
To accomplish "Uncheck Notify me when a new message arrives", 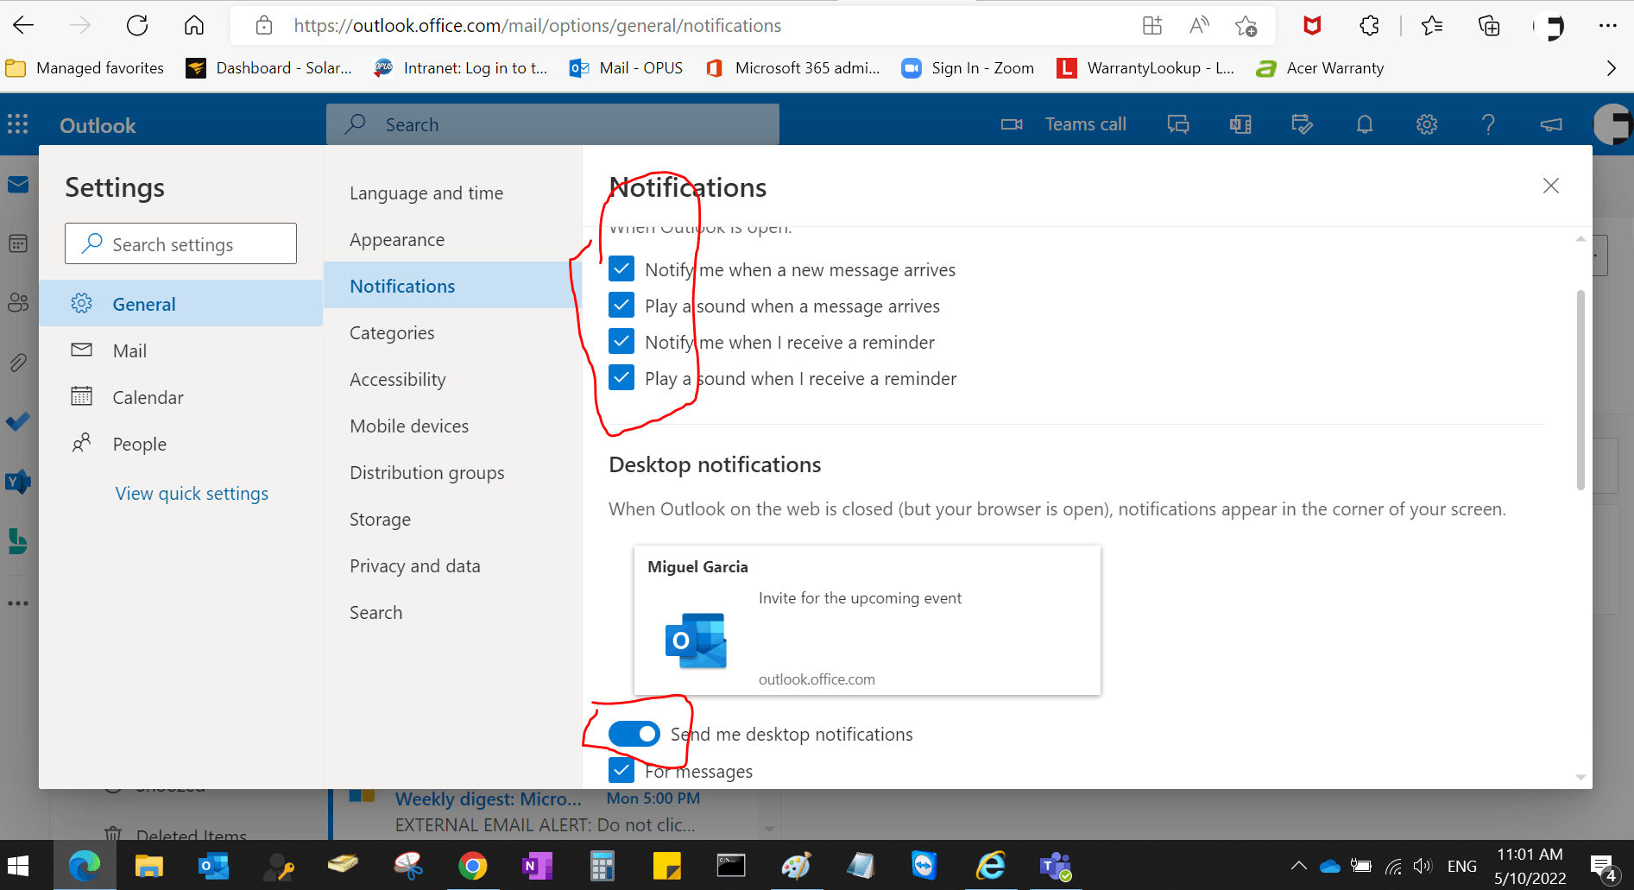I will (x=621, y=269).
